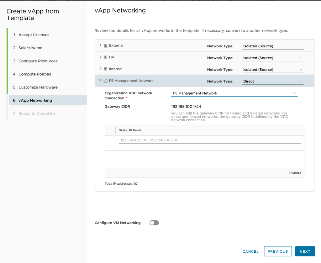
Task: Open Network Type dropdown for HA
Action: 273,58
